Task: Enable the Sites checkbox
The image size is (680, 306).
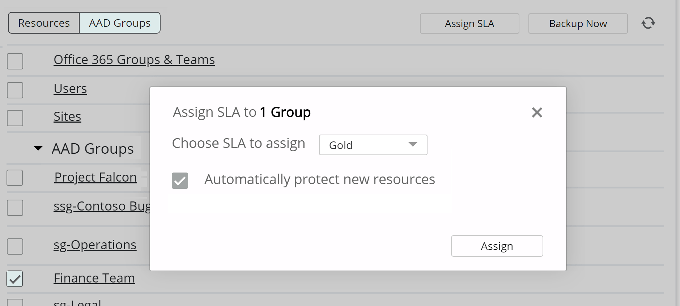Action: pos(15,118)
